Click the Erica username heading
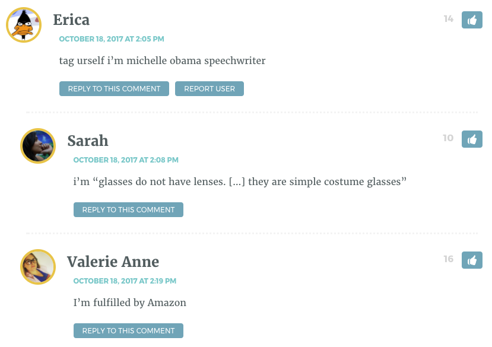The image size is (492, 347). [x=71, y=20]
